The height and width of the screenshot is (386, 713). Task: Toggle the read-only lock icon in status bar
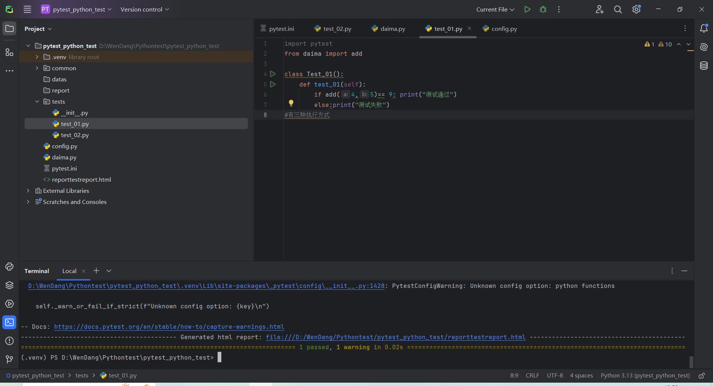click(x=701, y=376)
